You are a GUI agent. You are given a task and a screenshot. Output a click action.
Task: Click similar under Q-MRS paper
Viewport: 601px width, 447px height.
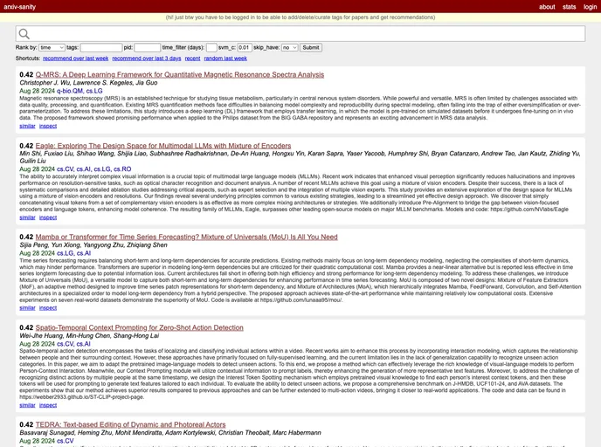(x=27, y=126)
